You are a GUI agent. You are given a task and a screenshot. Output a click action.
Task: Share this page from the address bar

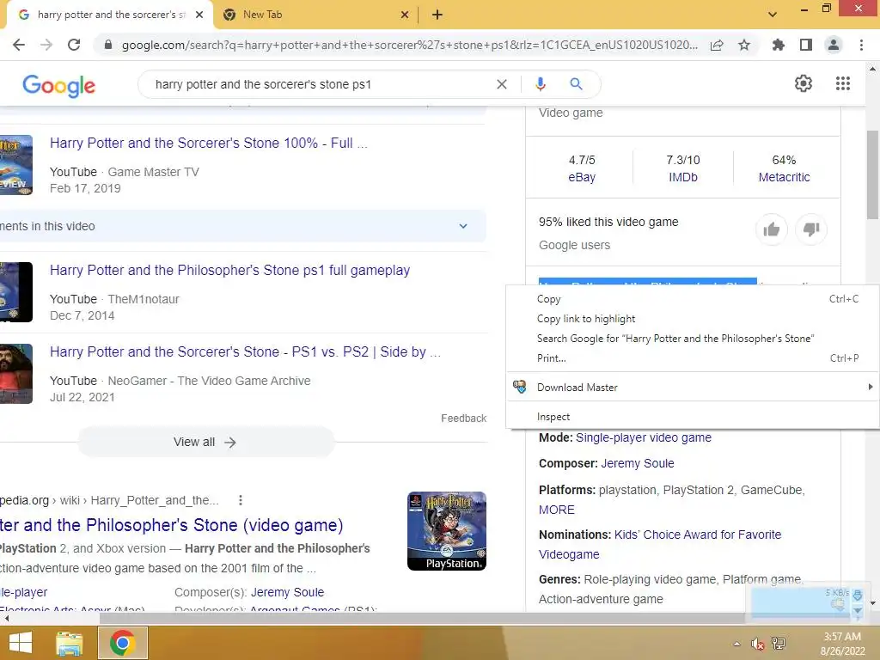pyautogui.click(x=717, y=45)
